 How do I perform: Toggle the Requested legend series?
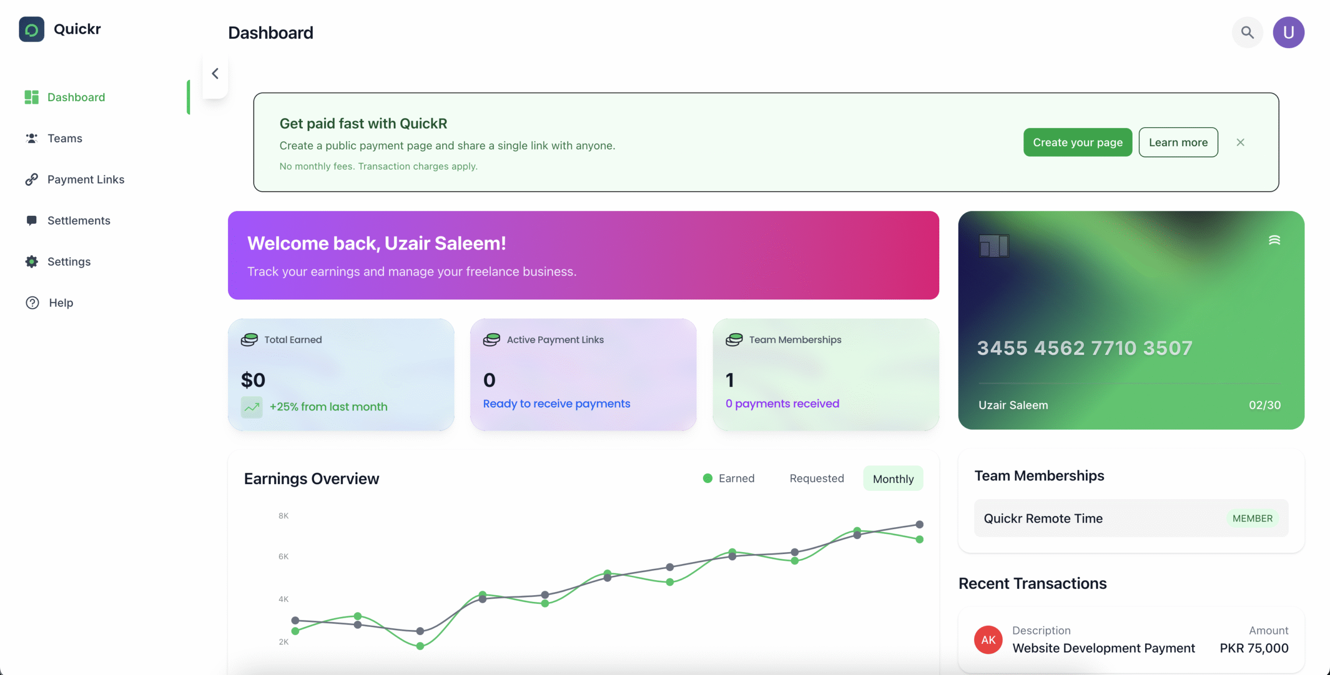(x=817, y=478)
